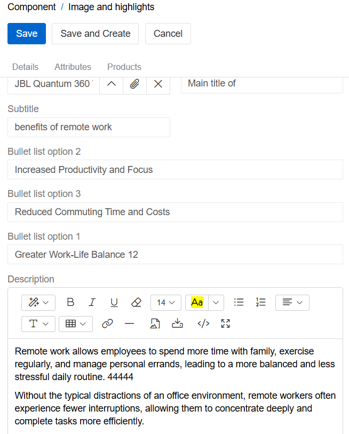Apply yellow highlight color swatch
349x434 pixels.
pyautogui.click(x=197, y=303)
